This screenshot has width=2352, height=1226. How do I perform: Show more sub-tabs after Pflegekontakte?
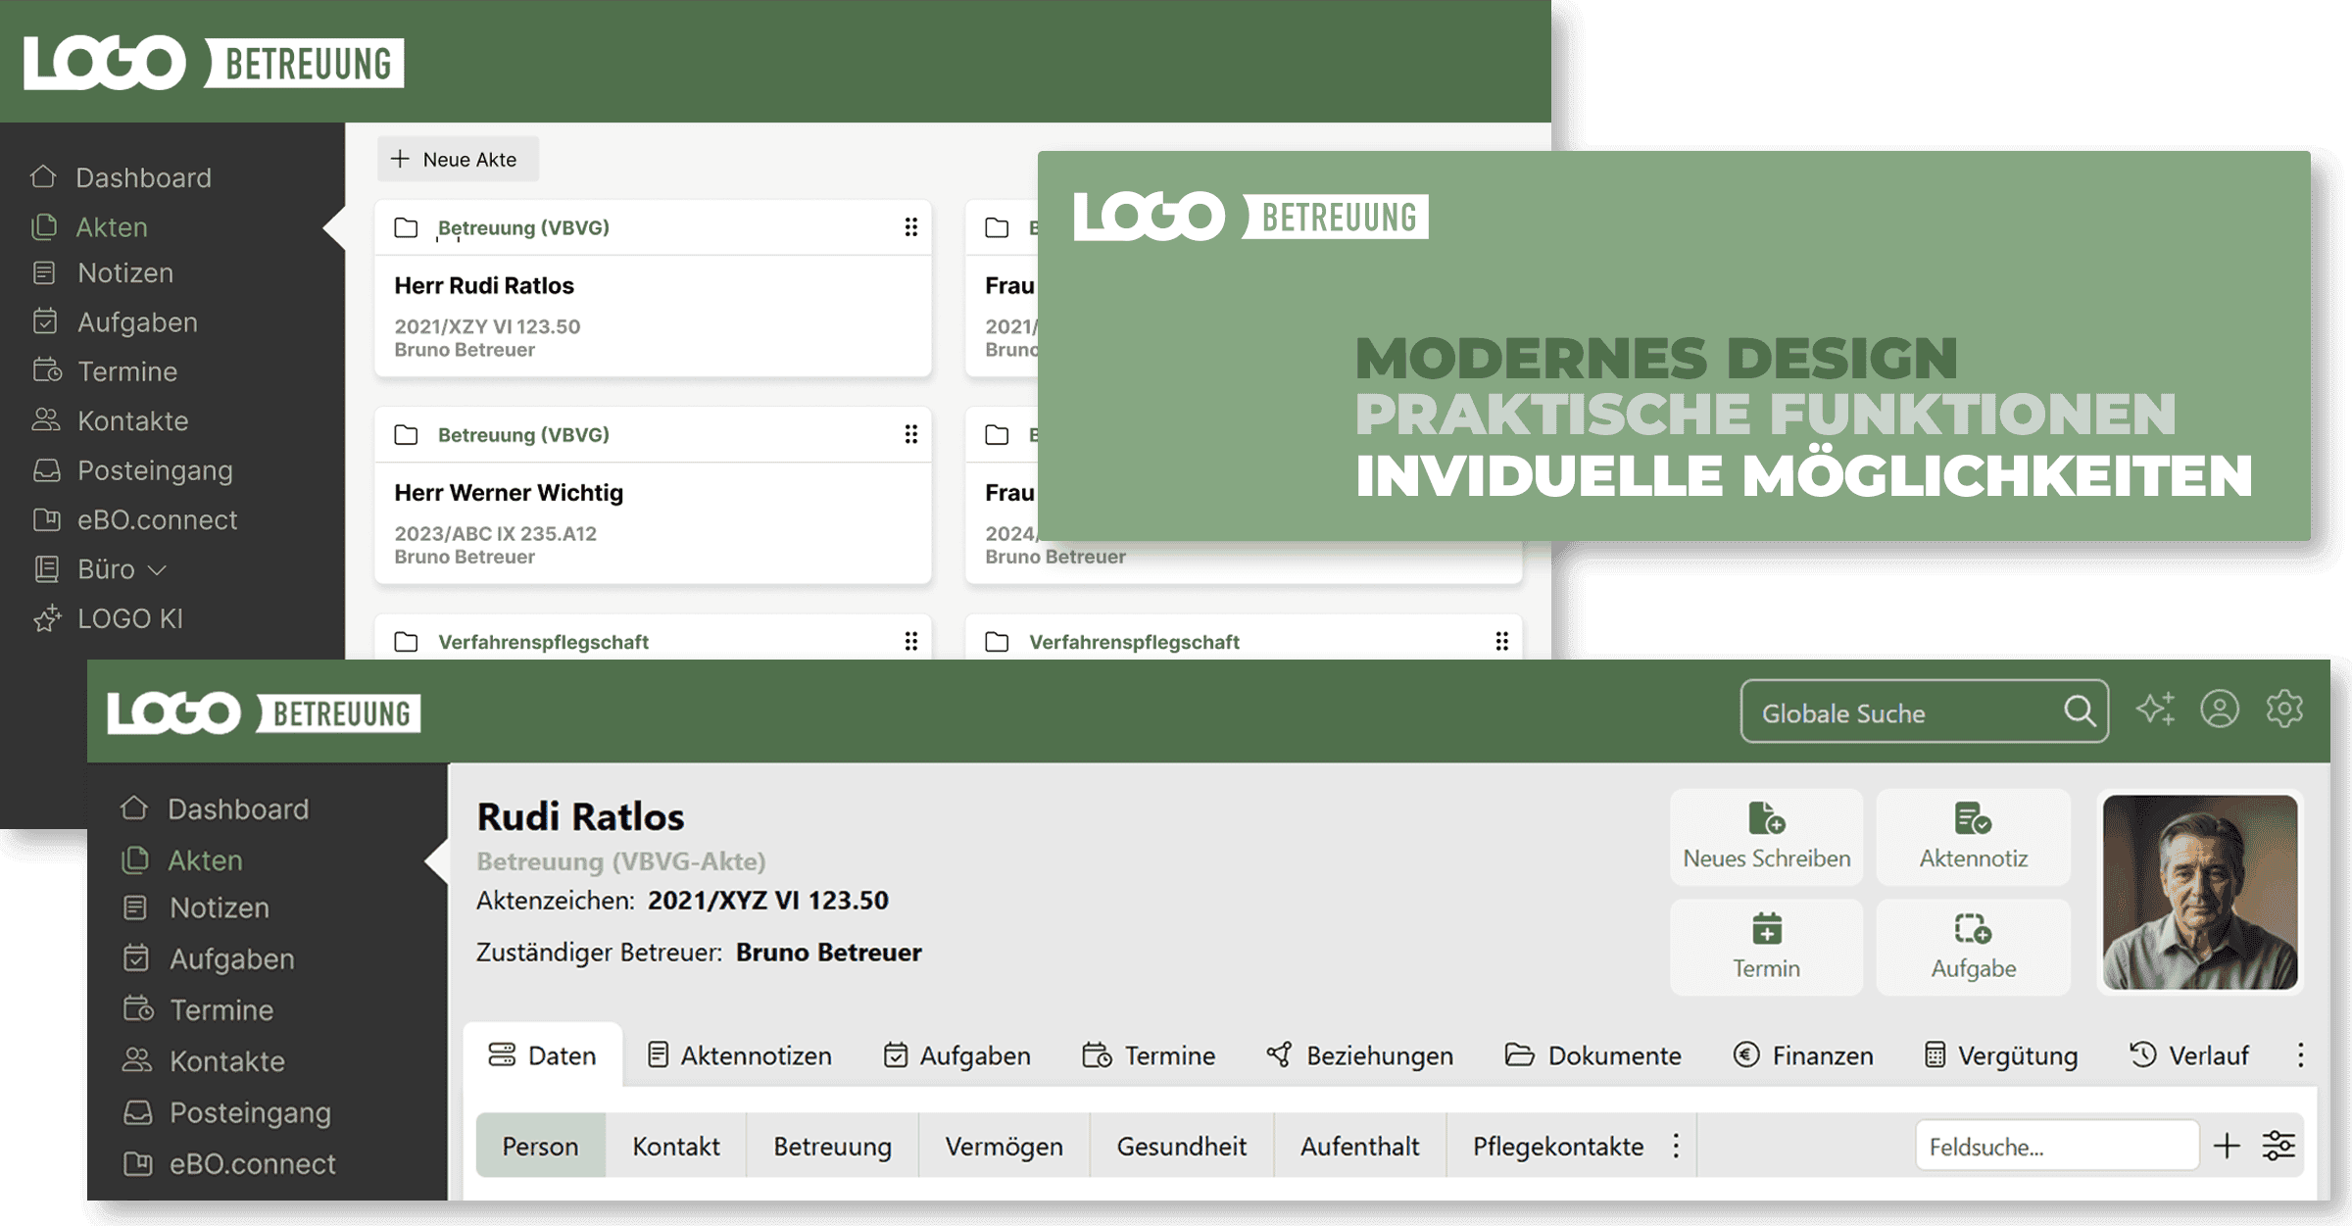click(1676, 1146)
